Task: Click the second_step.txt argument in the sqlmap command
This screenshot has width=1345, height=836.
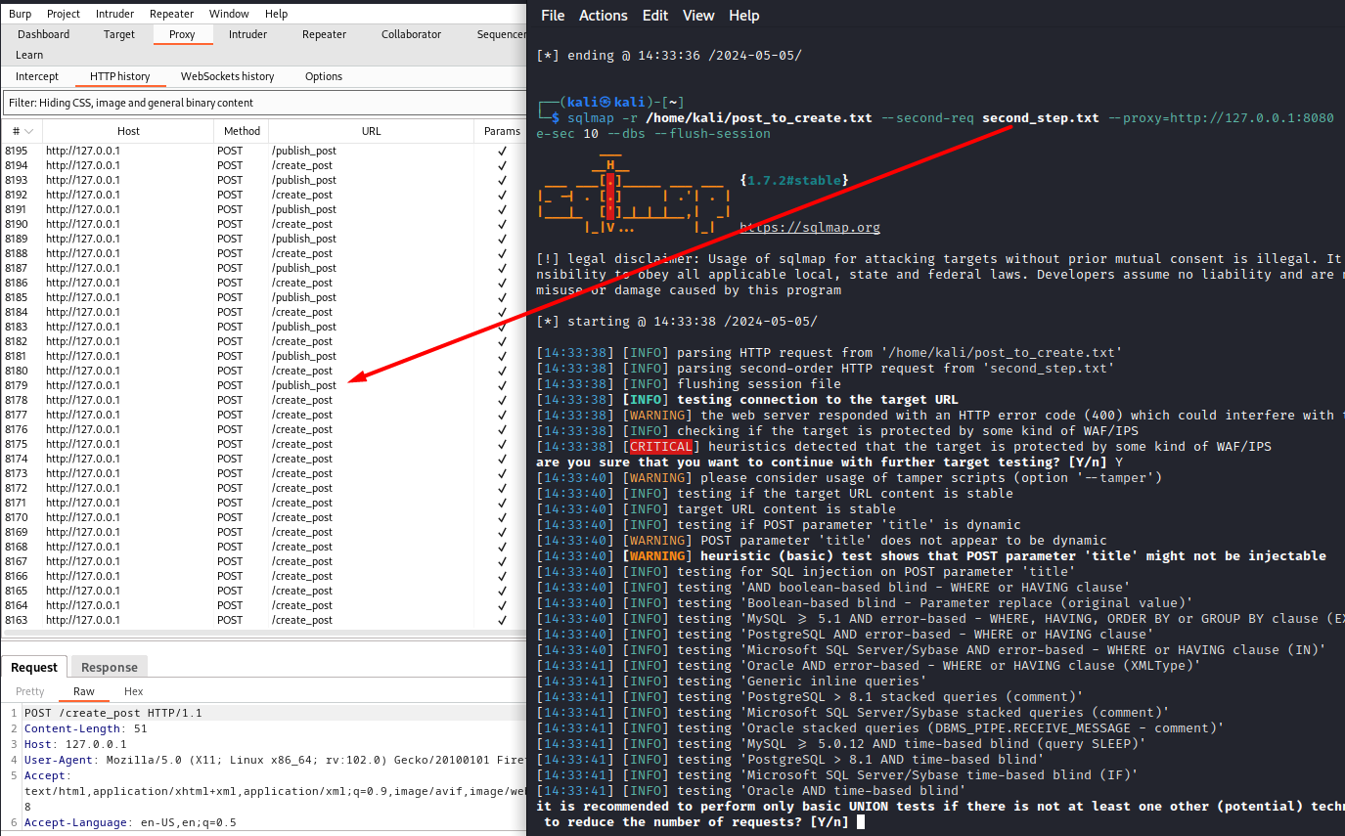Action: [x=1041, y=118]
